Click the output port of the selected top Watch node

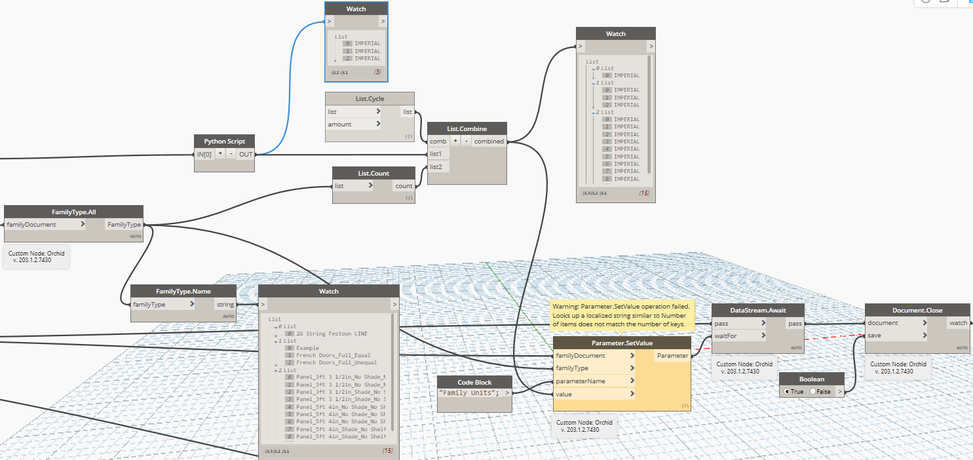pos(383,22)
